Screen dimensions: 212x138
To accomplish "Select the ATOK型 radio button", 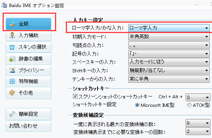I will (189, 105).
